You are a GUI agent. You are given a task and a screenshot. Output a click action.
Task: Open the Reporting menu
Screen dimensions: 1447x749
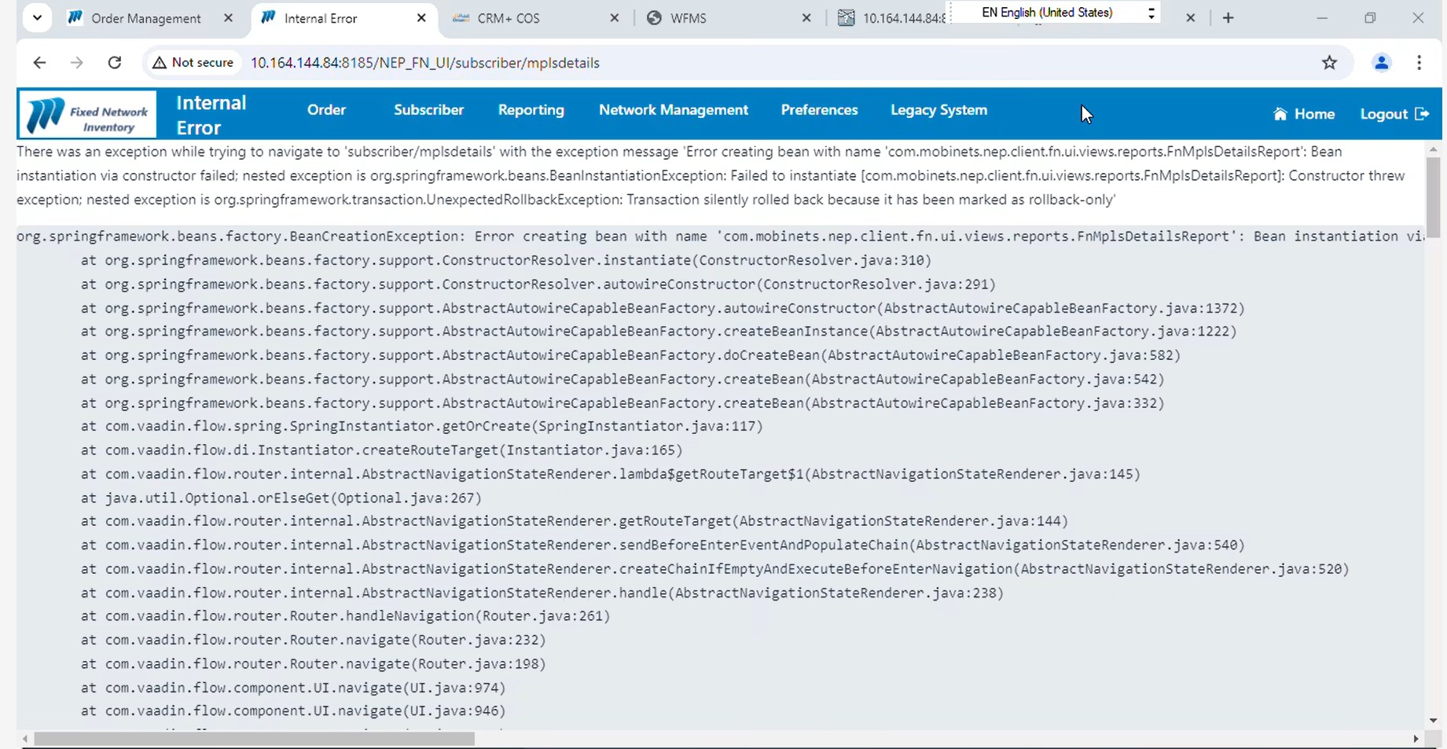[531, 110]
